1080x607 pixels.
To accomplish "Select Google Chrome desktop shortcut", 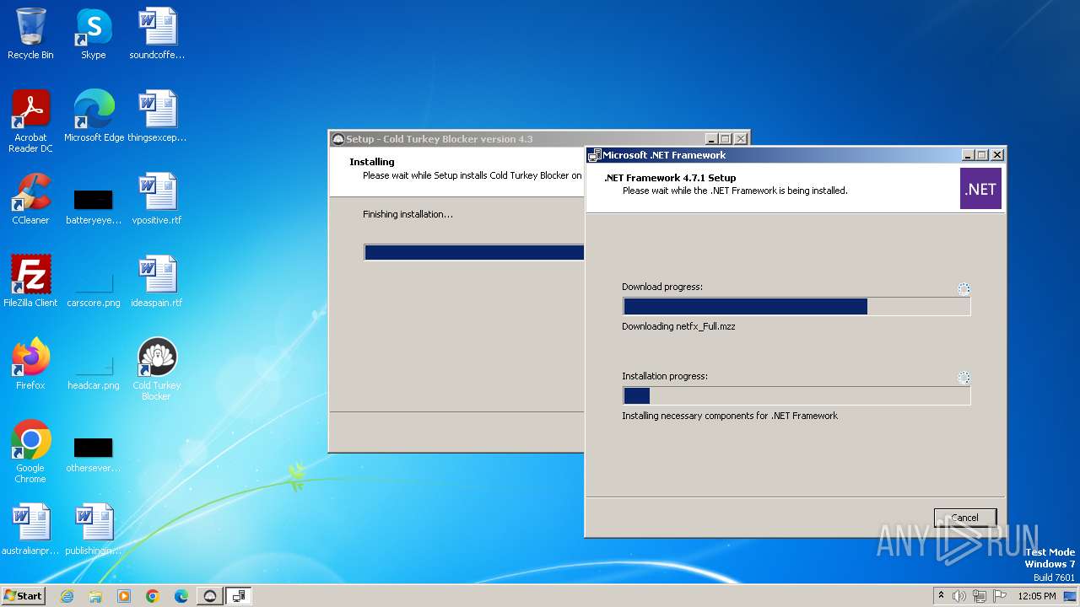I will (30, 452).
